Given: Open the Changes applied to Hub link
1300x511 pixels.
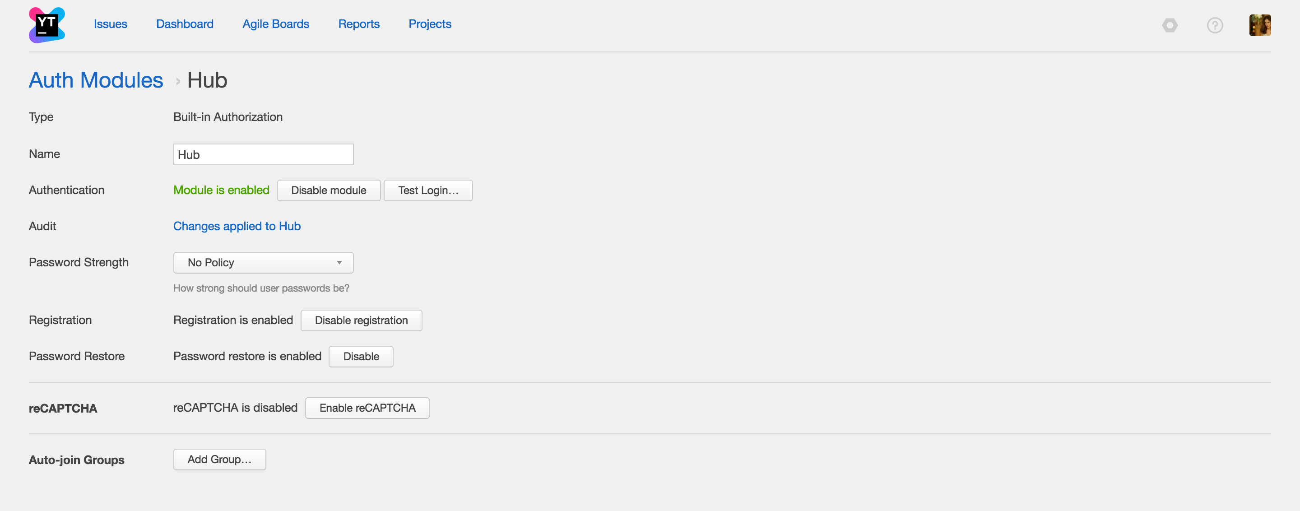Looking at the screenshot, I should (237, 226).
